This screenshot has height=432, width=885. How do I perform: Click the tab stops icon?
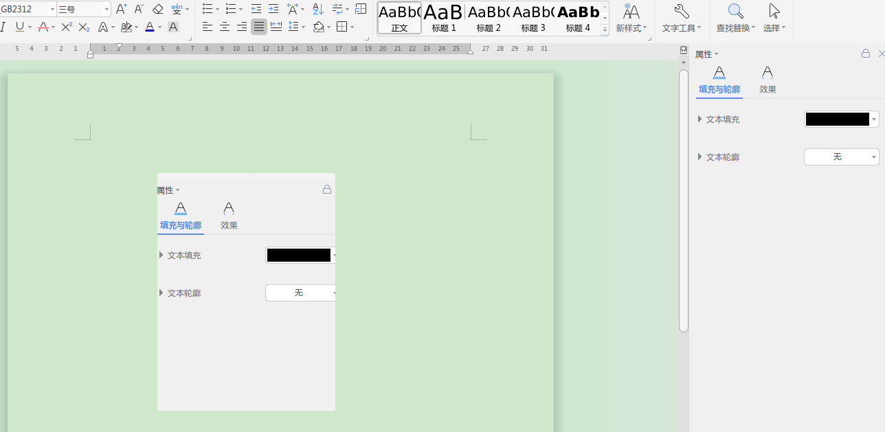(x=361, y=9)
